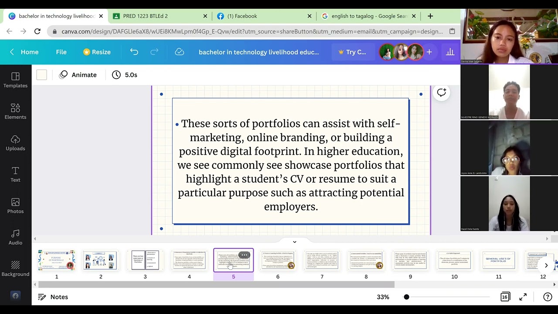The height and width of the screenshot is (314, 558).
Task: Open the Resize option
Action: (97, 52)
